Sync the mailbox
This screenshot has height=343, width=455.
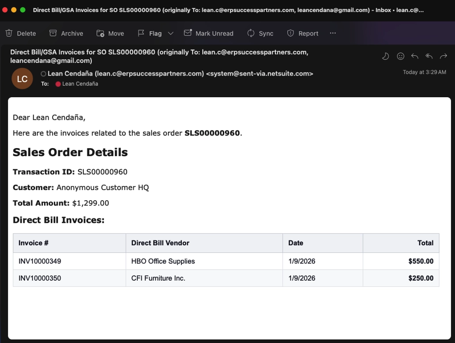pyautogui.click(x=260, y=33)
